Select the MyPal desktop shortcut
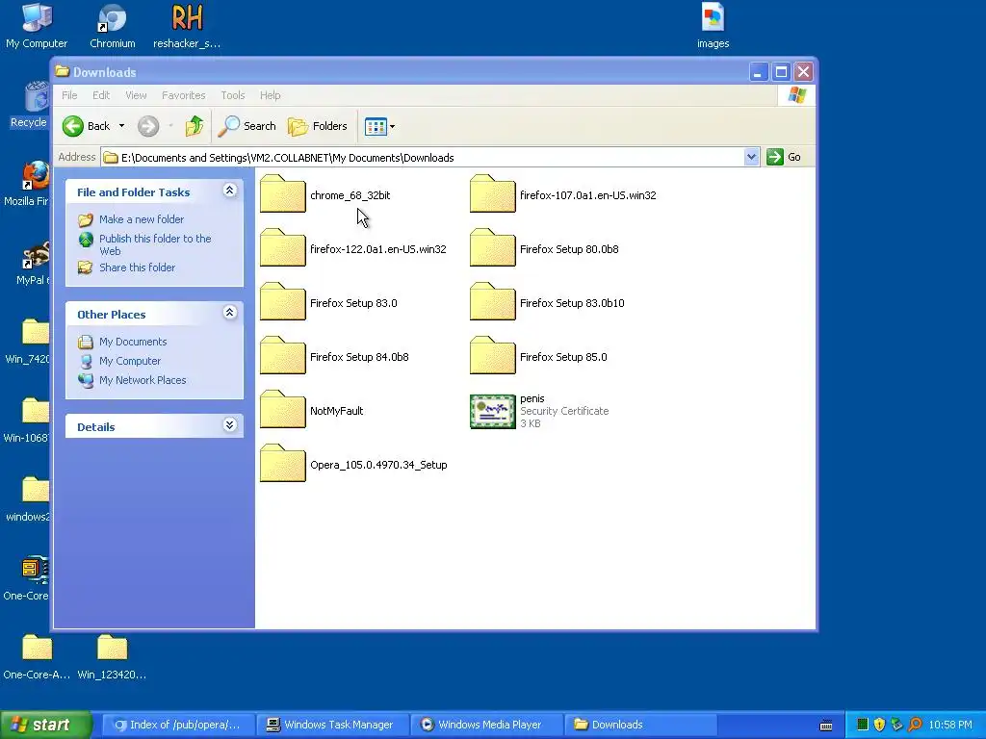 pyautogui.click(x=33, y=262)
